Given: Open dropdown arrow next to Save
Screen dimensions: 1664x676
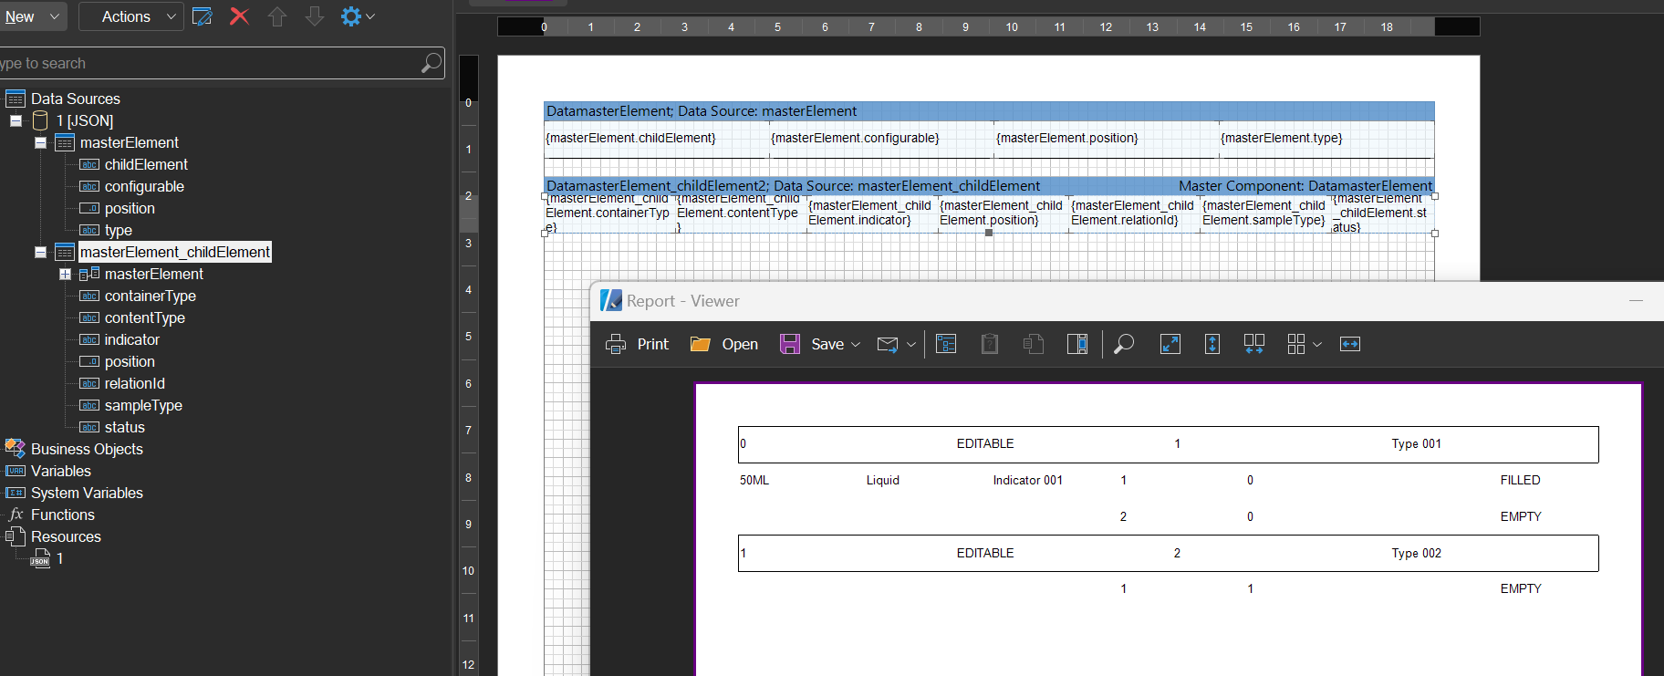Looking at the screenshot, I should pos(856,345).
